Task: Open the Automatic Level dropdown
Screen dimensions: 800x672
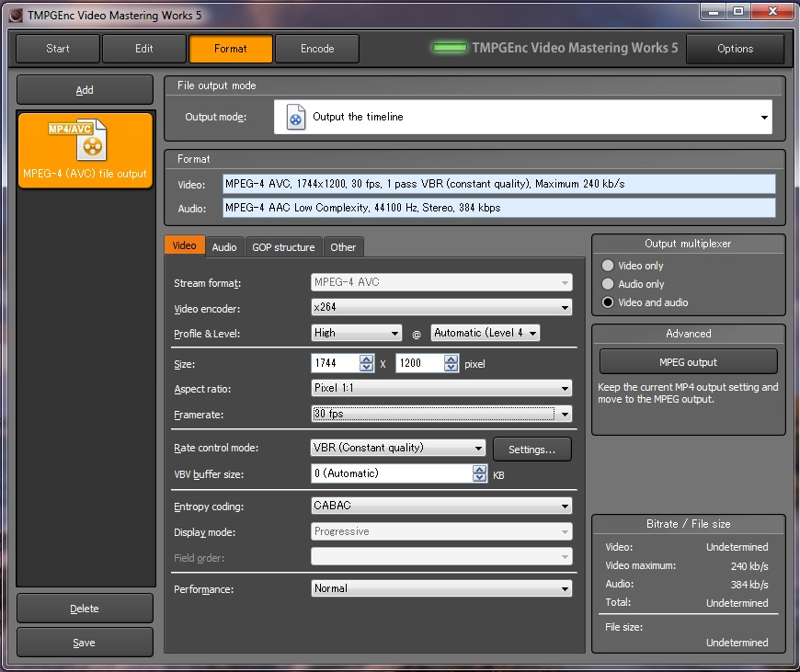Action: point(486,333)
